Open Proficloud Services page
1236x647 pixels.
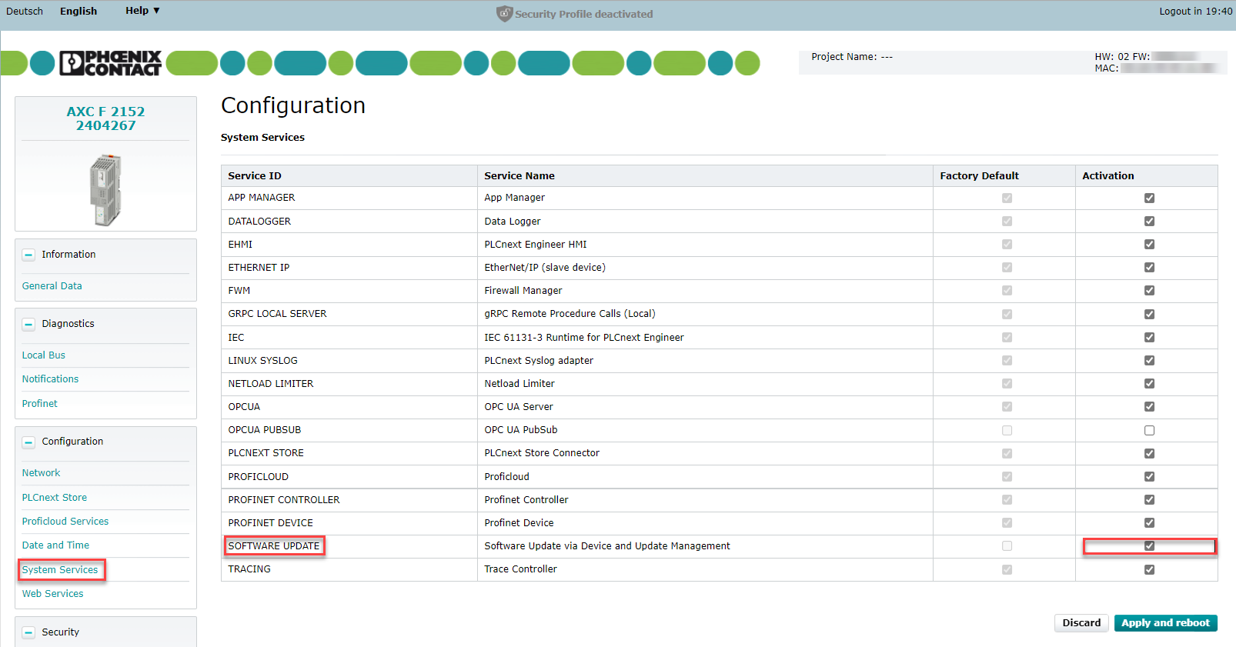65,521
